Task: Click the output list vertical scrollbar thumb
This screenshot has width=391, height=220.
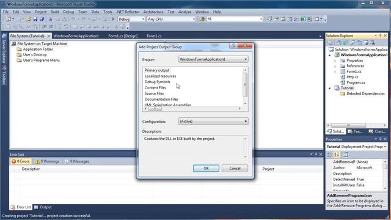Action: click(x=245, y=84)
